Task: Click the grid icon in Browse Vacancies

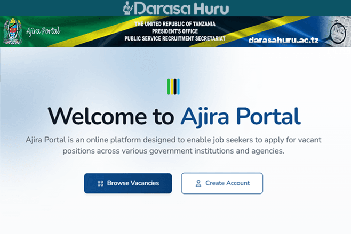Action: [100, 183]
